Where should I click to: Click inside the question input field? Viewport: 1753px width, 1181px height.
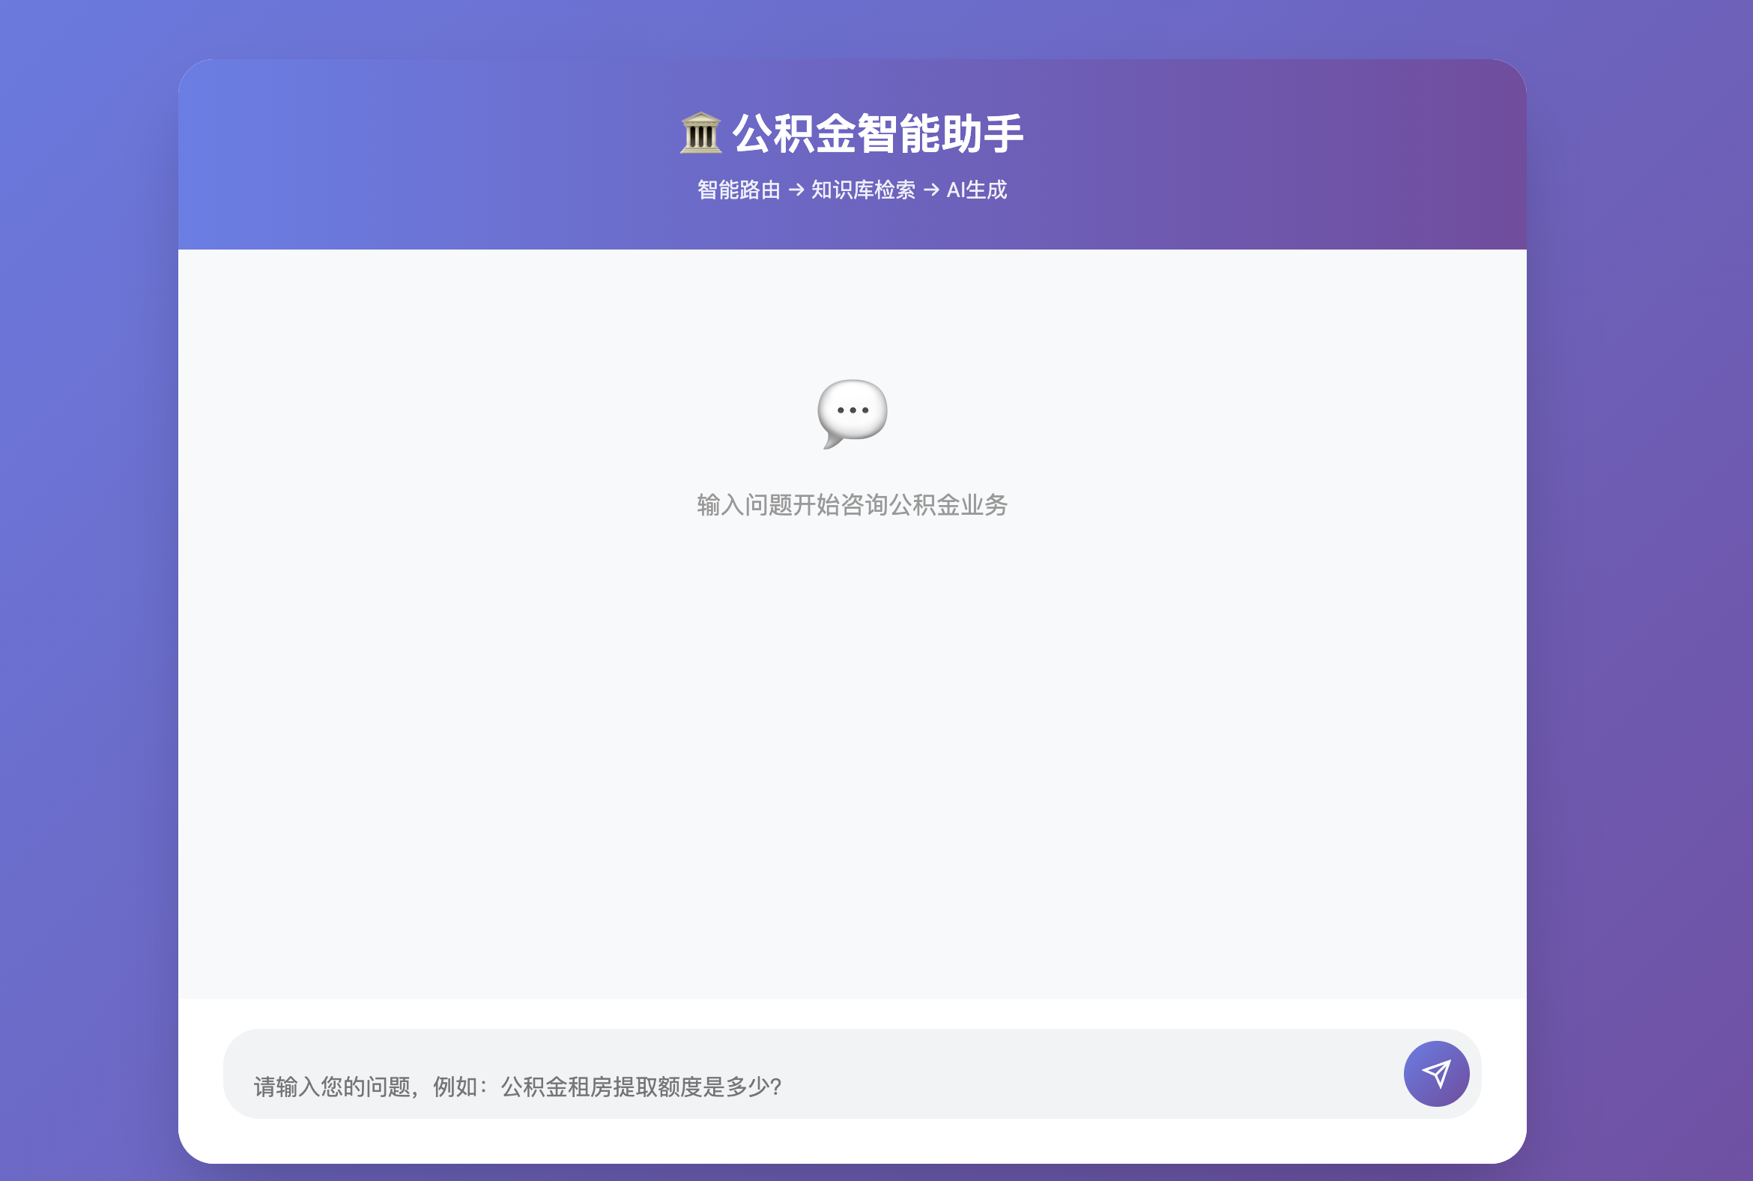[x=678, y=1073]
